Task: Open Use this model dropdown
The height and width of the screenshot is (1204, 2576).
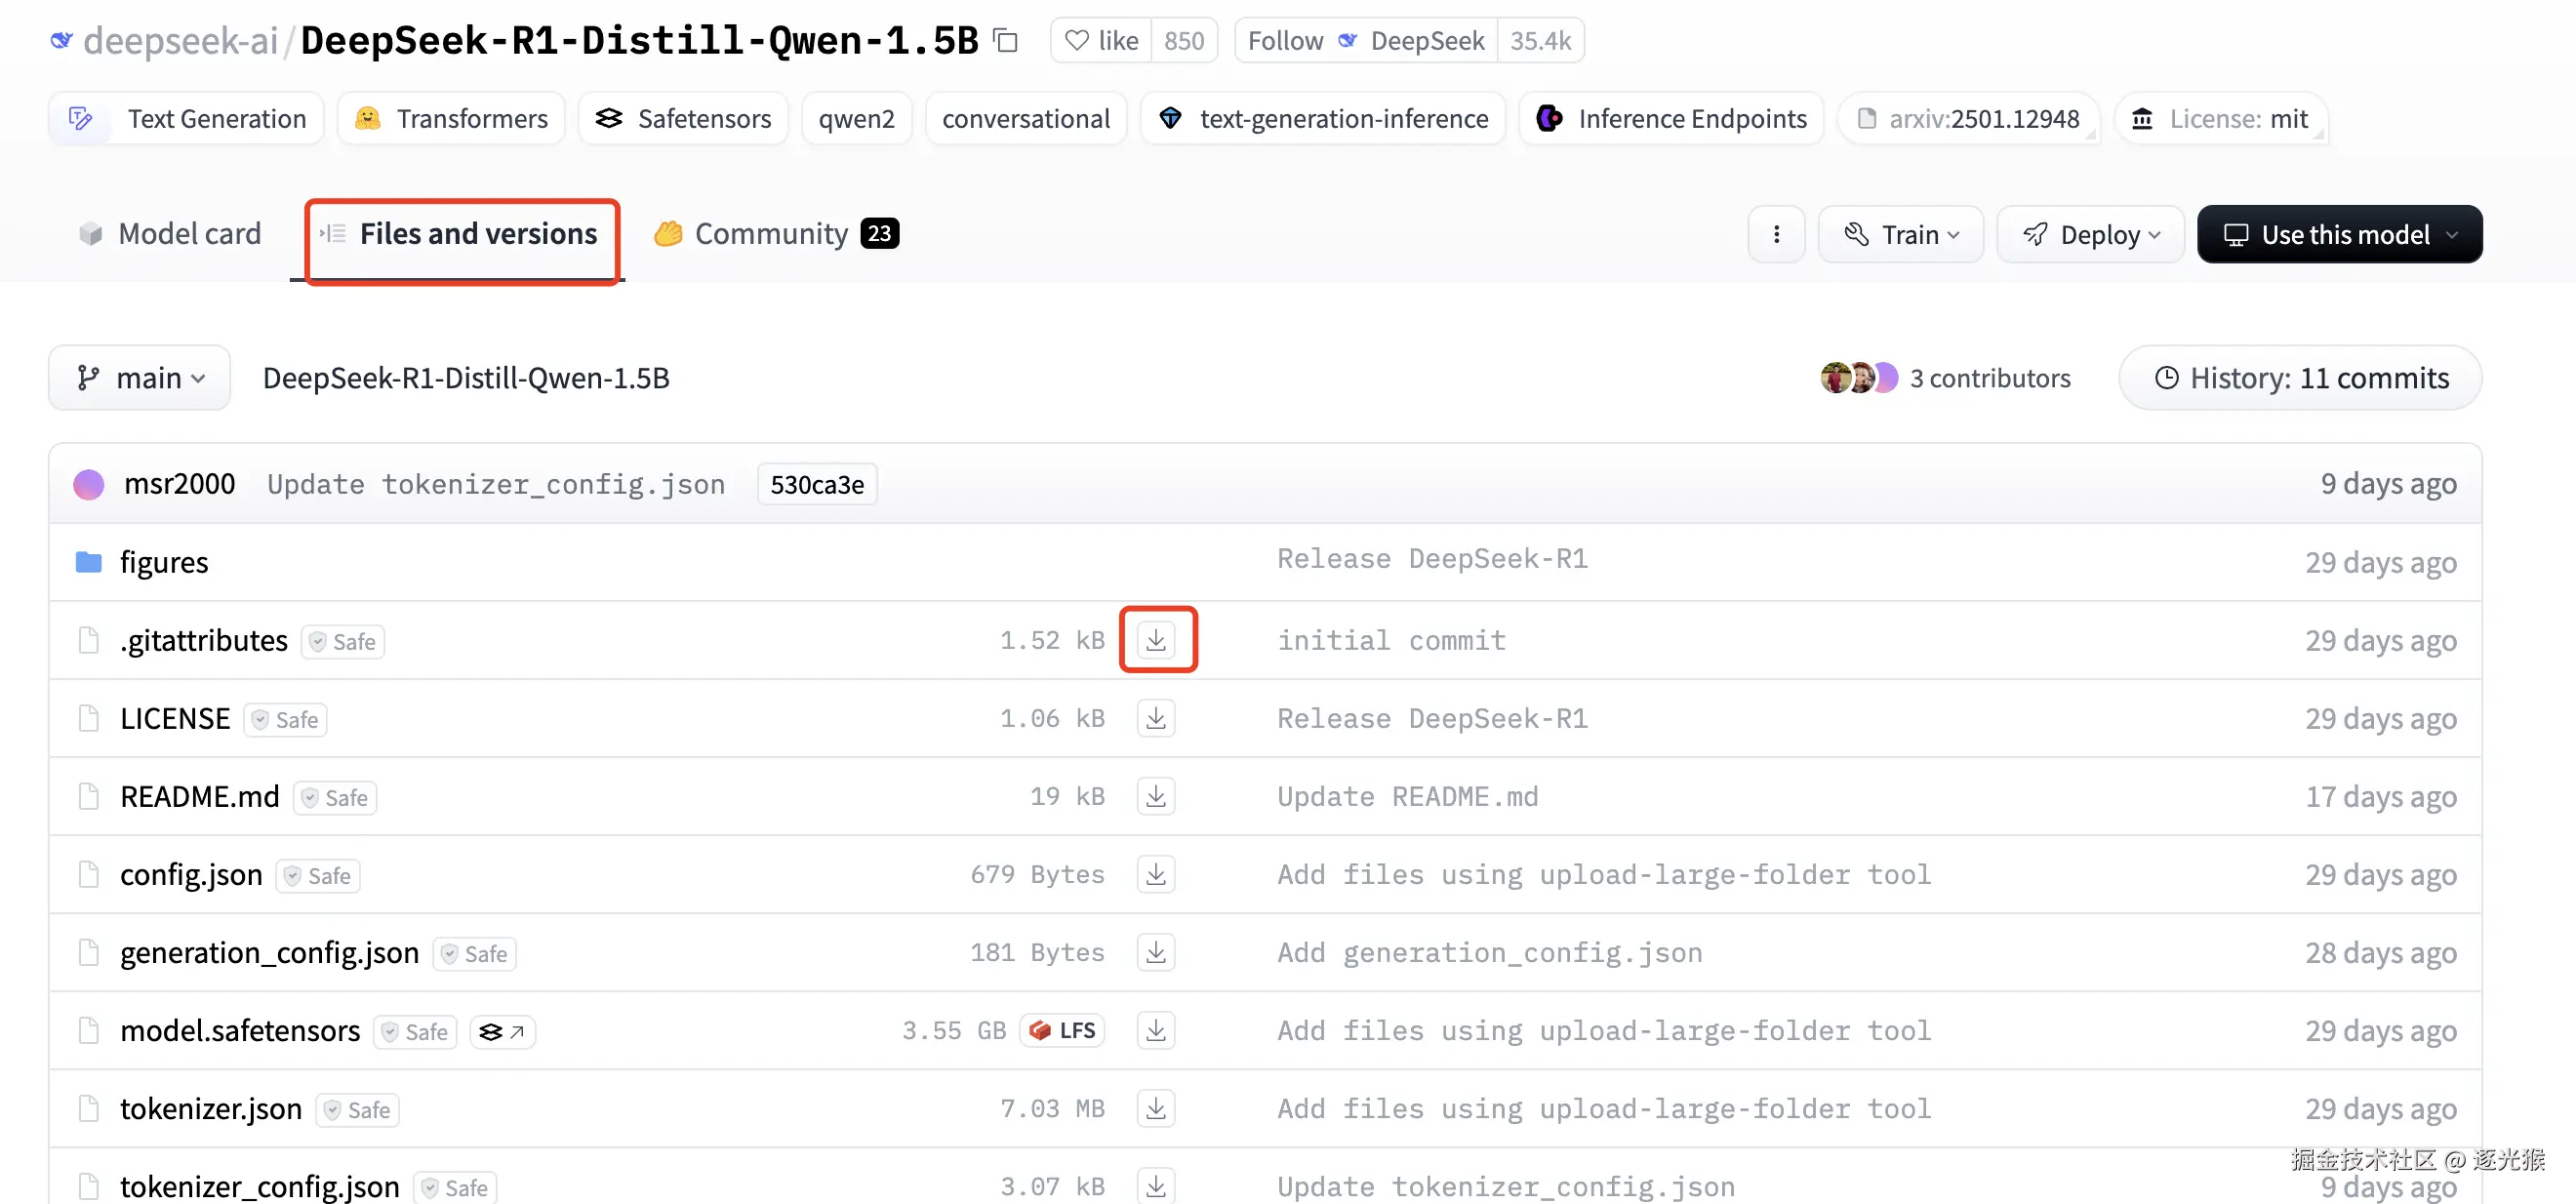Action: click(2338, 234)
